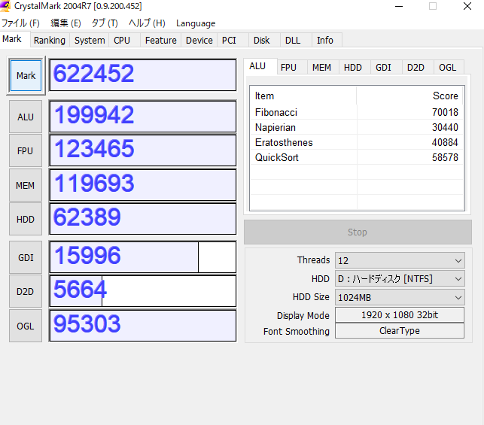The height and width of the screenshot is (425, 484).
Task: Run the OGL benchmark button
Action: (26, 326)
